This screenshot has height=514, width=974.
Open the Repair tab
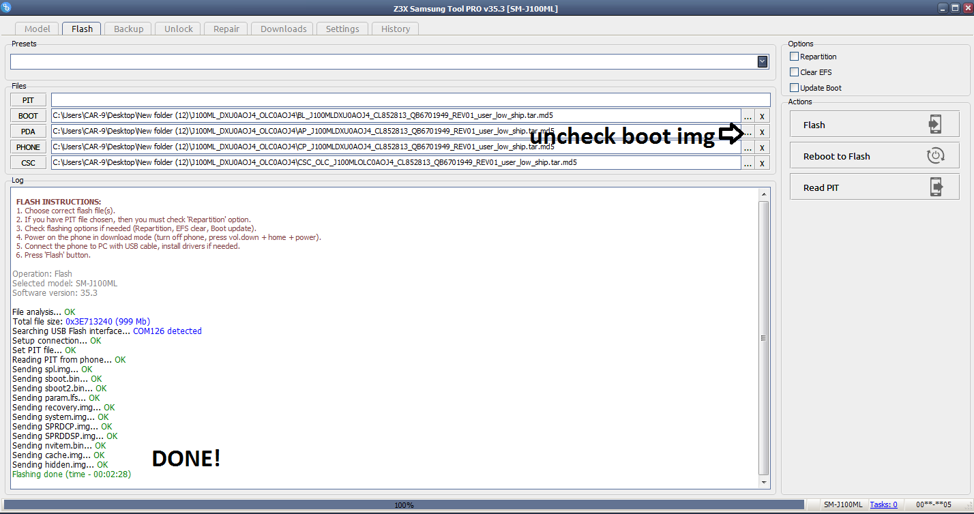[x=226, y=29]
